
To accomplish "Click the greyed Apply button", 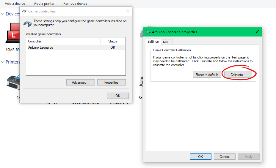I will pos(249,157).
